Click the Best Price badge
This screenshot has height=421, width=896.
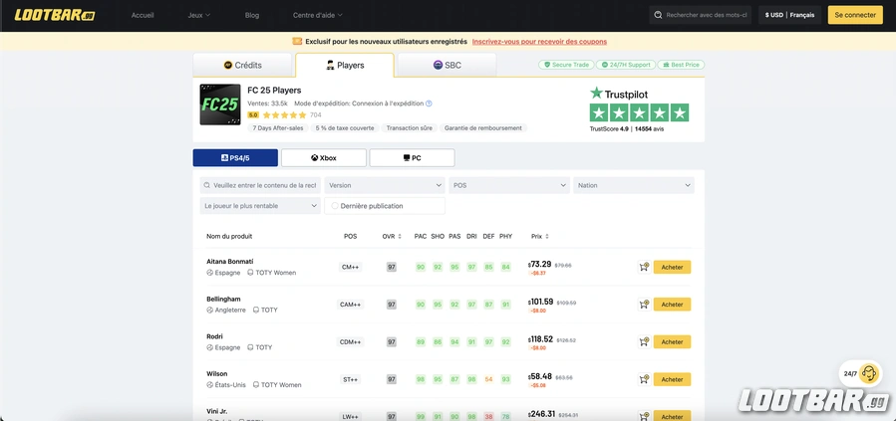681,65
